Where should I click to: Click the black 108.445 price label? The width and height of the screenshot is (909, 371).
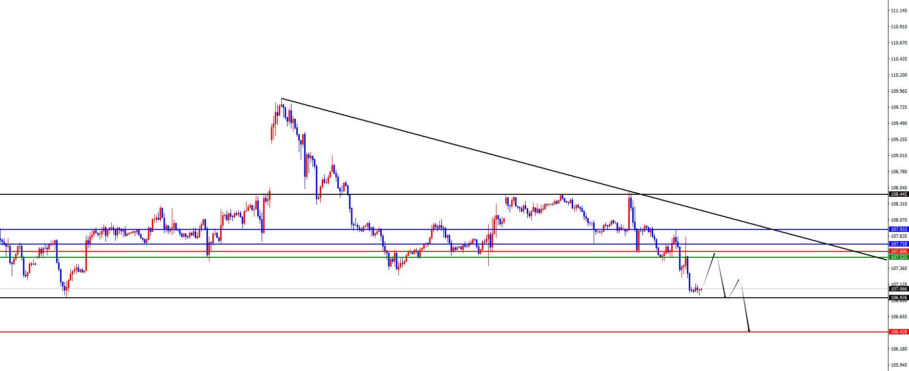pos(898,194)
